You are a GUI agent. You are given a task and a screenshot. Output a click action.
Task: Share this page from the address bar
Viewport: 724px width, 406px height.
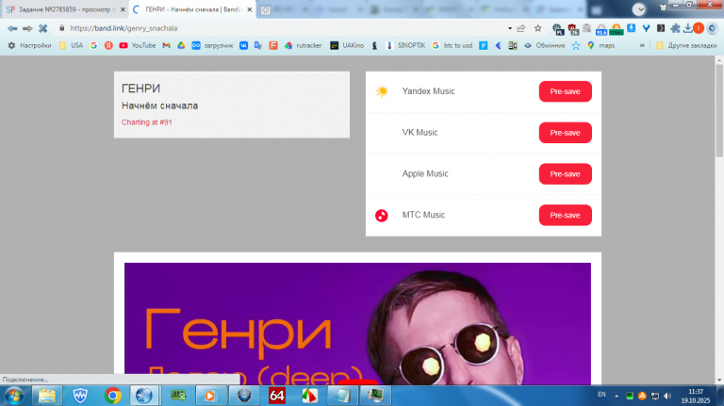click(x=521, y=28)
